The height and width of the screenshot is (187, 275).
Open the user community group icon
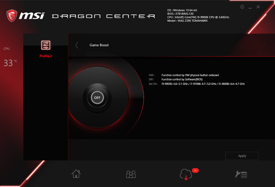[x=131, y=174]
